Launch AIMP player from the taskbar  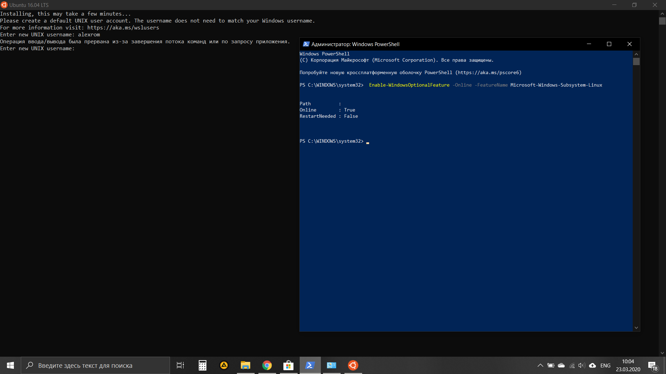[224, 365]
